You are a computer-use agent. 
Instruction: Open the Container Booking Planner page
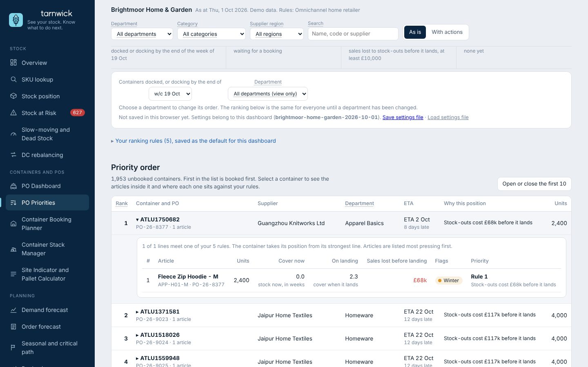click(47, 223)
